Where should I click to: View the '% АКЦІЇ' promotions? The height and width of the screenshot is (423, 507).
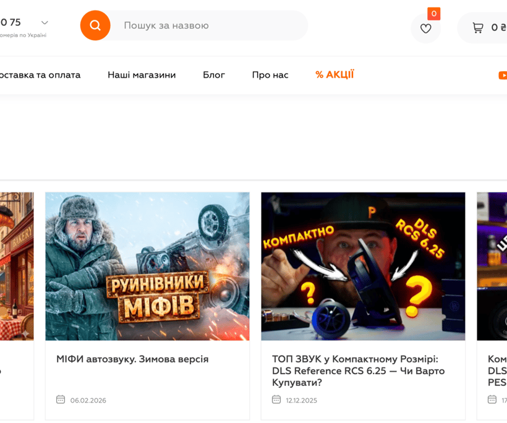[x=334, y=75]
